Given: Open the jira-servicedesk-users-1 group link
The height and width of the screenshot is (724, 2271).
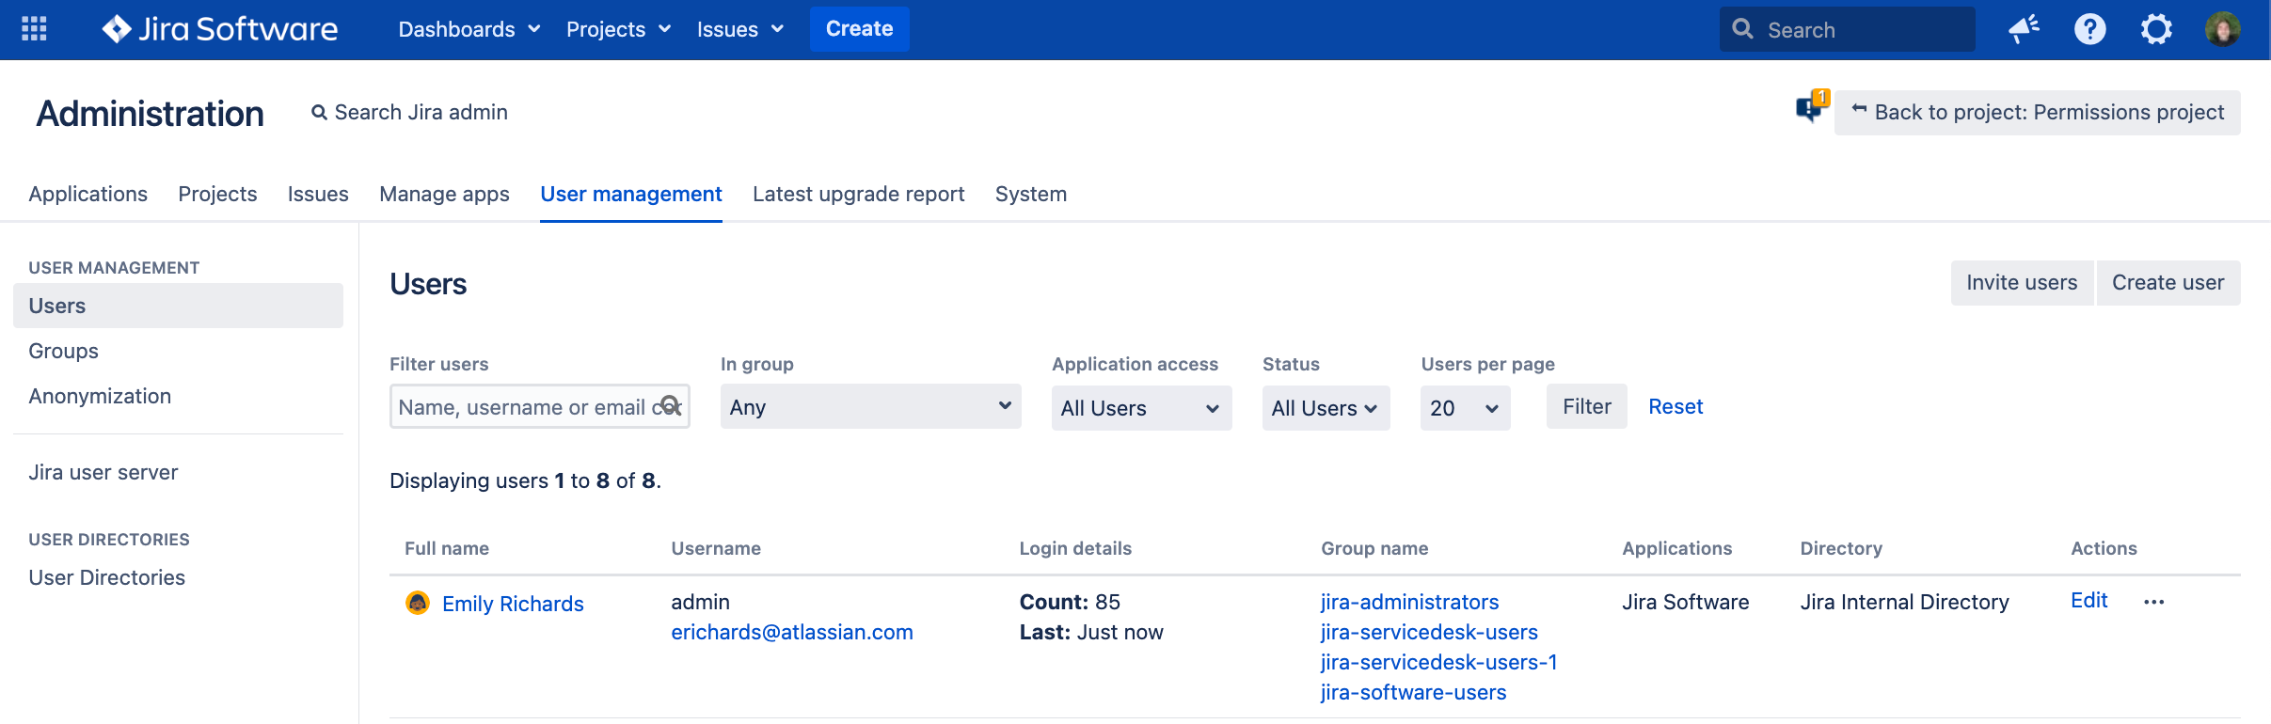Looking at the screenshot, I should coord(1438,662).
